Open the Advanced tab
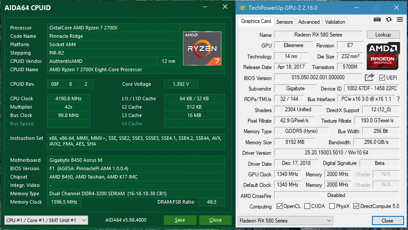 309,22
